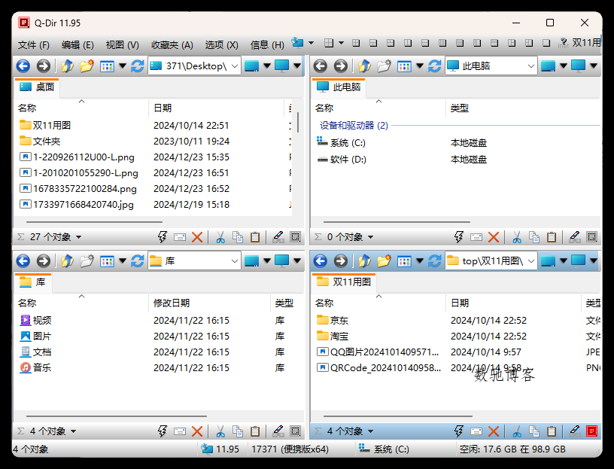Select the 双11用图 pane tab
Viewport: 614px width, 469px height.
pyautogui.click(x=344, y=282)
